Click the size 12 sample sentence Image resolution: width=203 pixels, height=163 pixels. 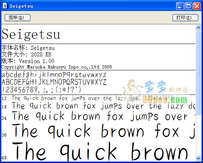pos(93,98)
